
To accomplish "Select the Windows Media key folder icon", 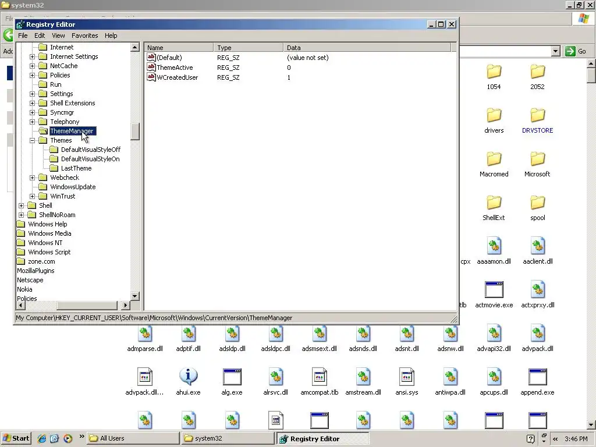I will (x=21, y=233).
